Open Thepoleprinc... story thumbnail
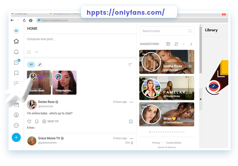 click(65, 82)
